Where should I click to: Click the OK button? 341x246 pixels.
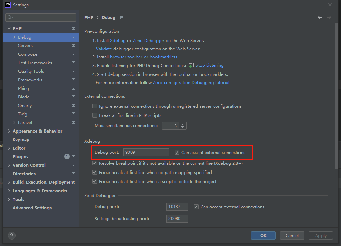tap(263, 235)
